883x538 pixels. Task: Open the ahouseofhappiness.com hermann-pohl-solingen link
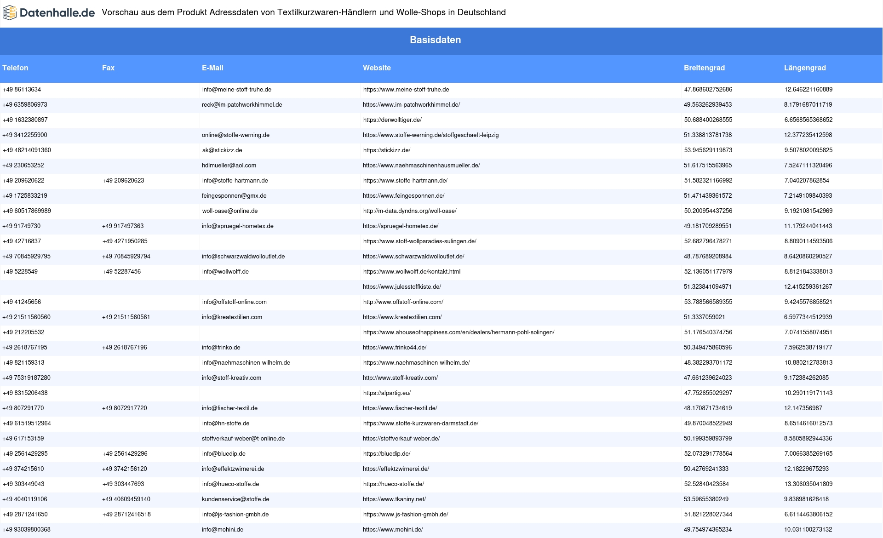pyautogui.click(x=459, y=332)
